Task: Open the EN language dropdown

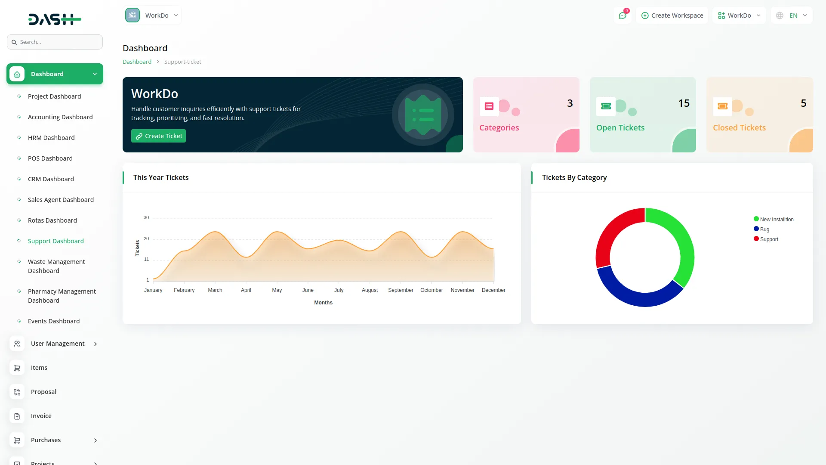Action: pos(792,15)
